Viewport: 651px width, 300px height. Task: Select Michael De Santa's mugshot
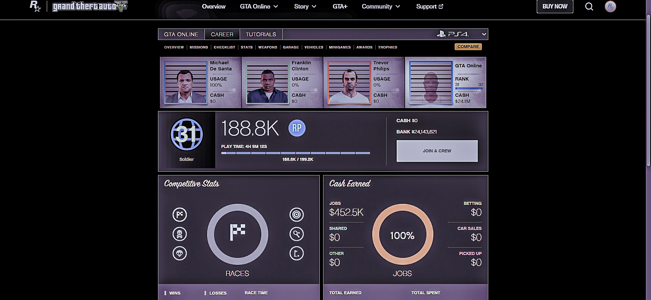[186, 82]
